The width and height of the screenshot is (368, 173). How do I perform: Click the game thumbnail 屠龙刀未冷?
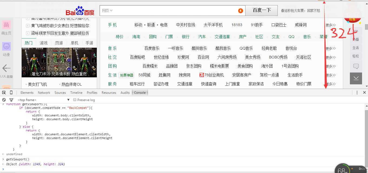pyautogui.click(x=59, y=63)
